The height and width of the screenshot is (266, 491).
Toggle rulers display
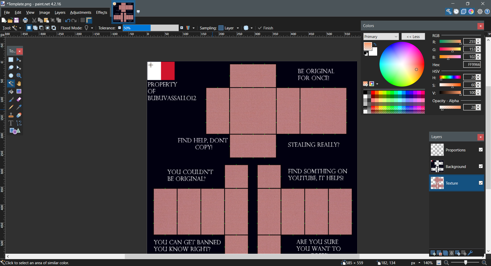[x=89, y=20]
